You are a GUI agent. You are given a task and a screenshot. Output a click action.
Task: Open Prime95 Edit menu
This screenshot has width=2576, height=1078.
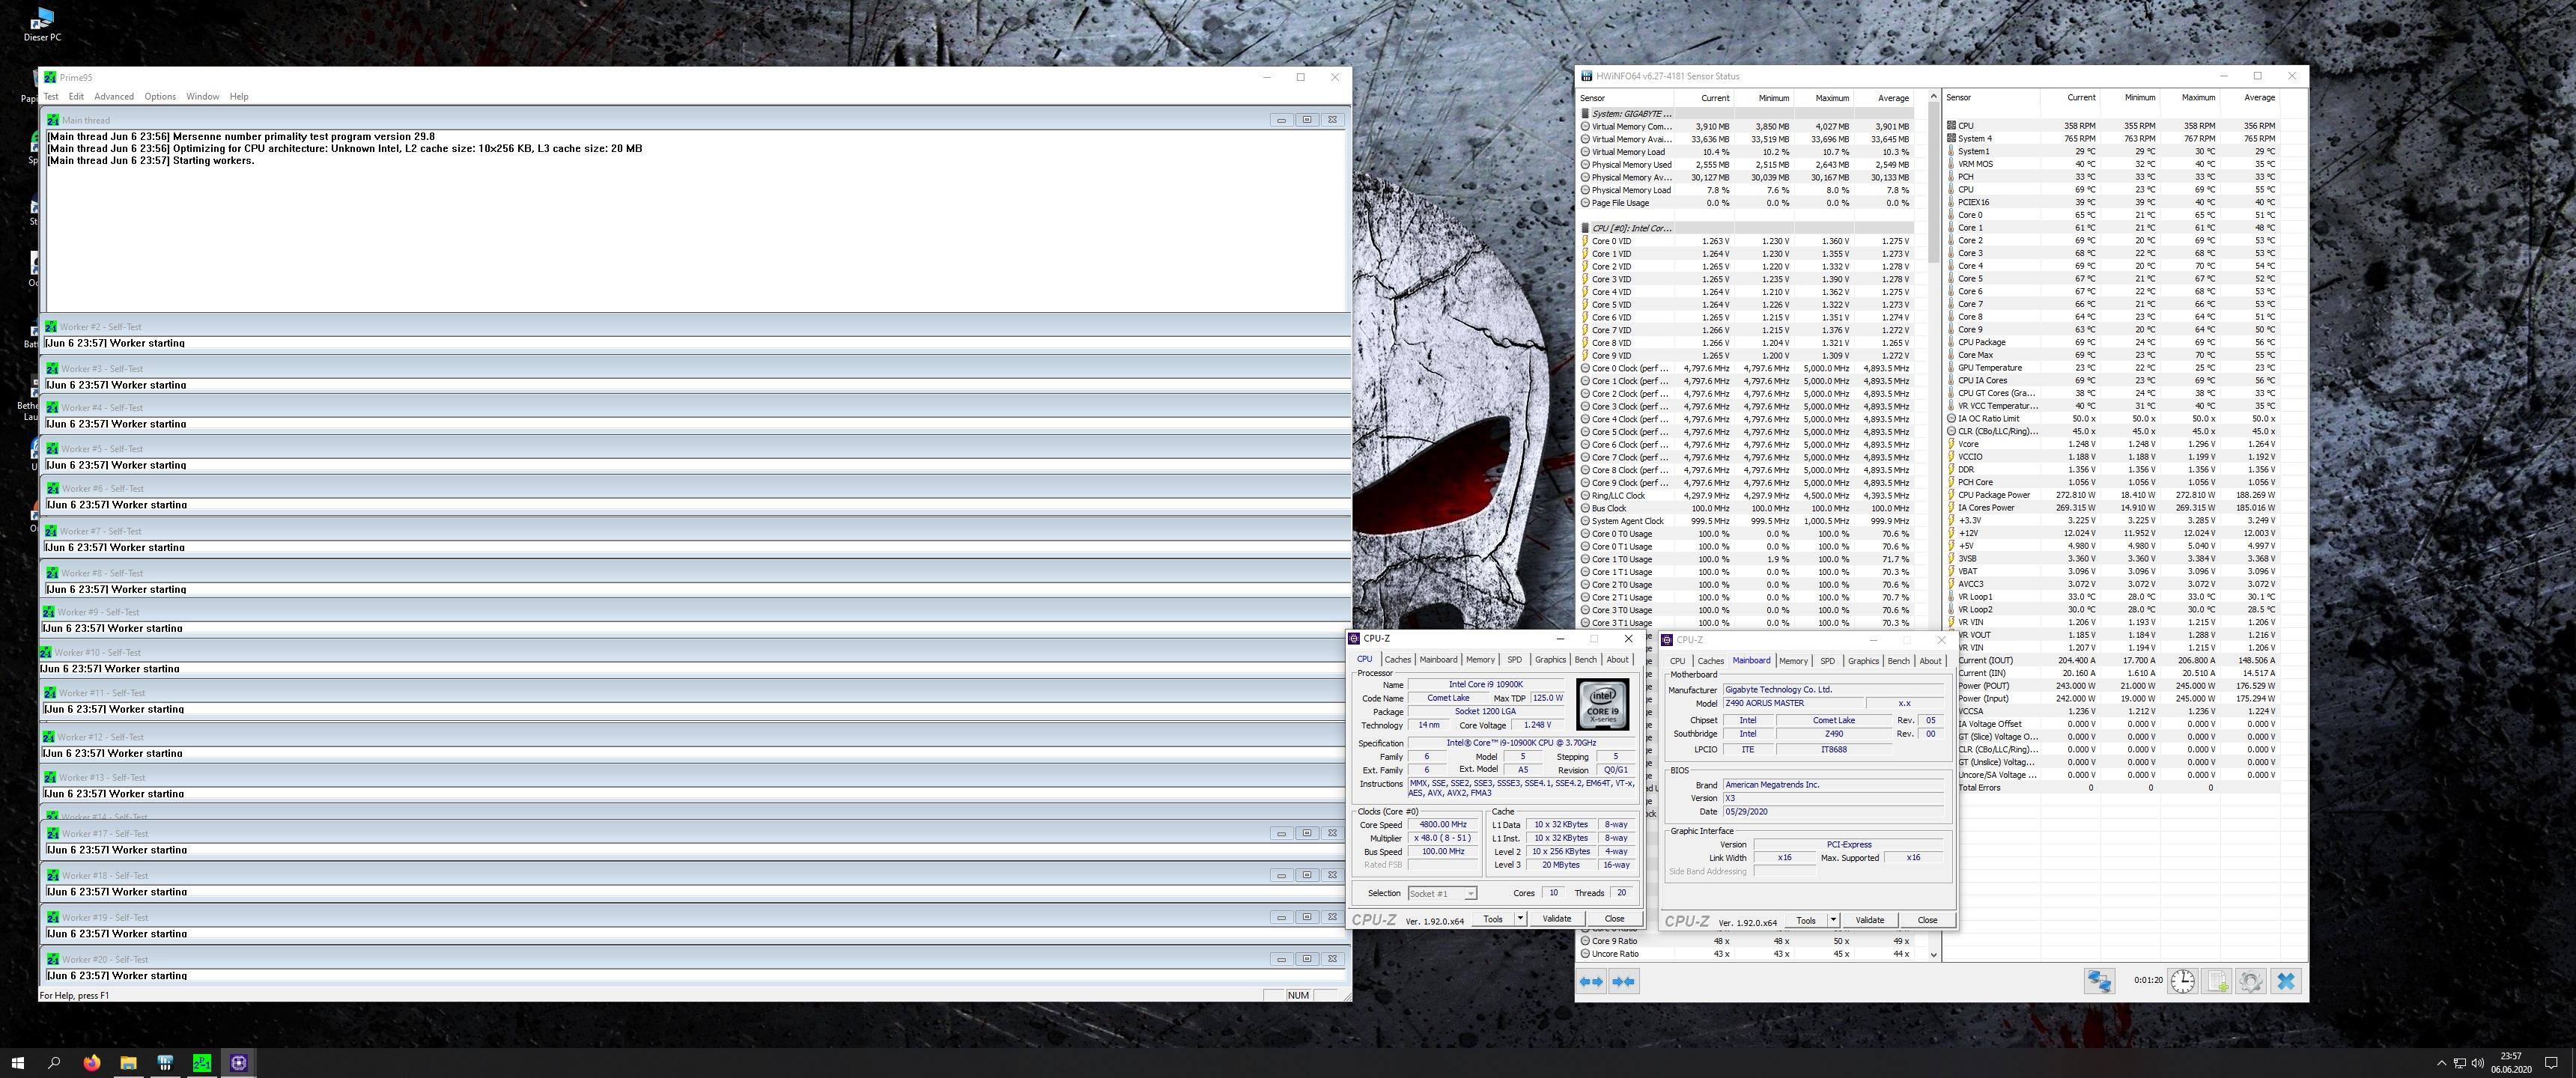tap(76, 97)
